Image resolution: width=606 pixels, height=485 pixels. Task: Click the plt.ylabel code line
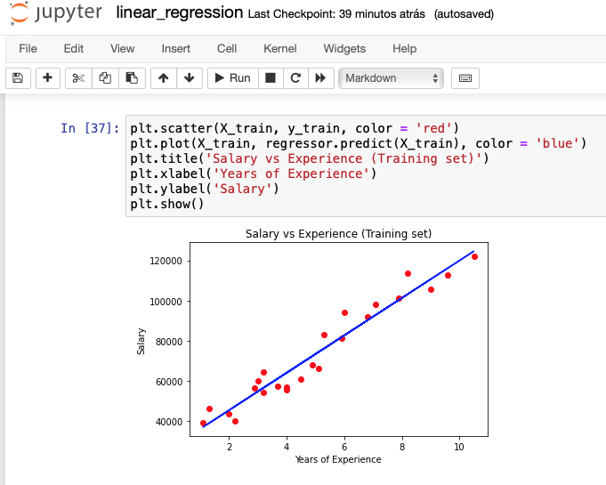tap(204, 189)
